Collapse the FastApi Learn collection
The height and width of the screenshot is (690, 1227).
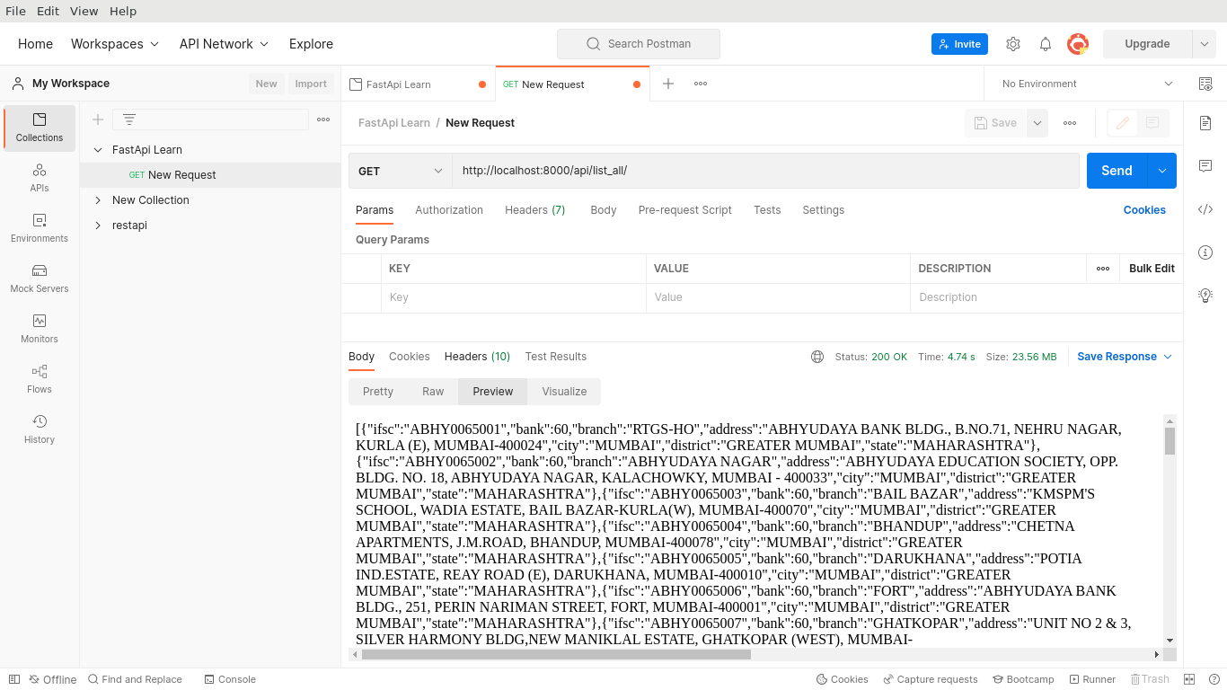[98, 150]
